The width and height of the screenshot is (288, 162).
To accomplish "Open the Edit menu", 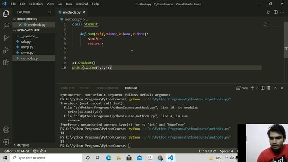I will [22, 4].
